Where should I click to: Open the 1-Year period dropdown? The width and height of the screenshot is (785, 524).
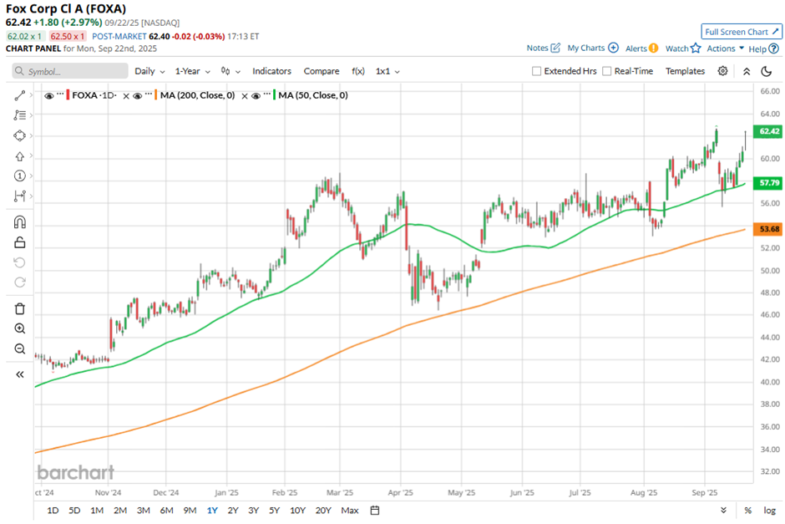point(192,72)
